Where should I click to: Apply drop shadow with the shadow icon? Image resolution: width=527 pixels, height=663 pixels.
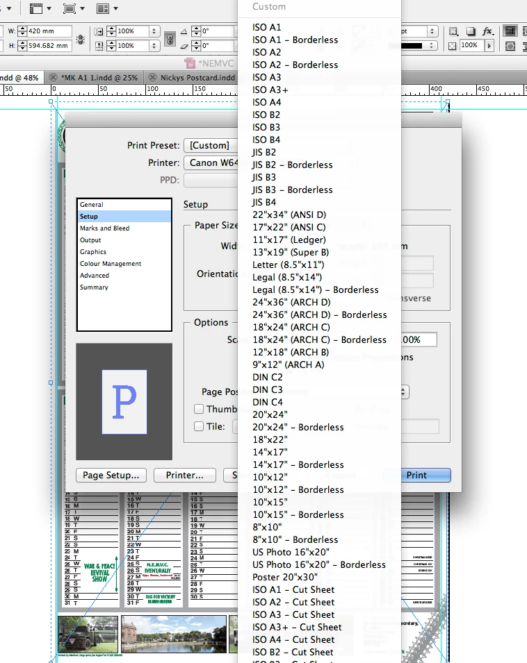pyautogui.click(x=470, y=31)
